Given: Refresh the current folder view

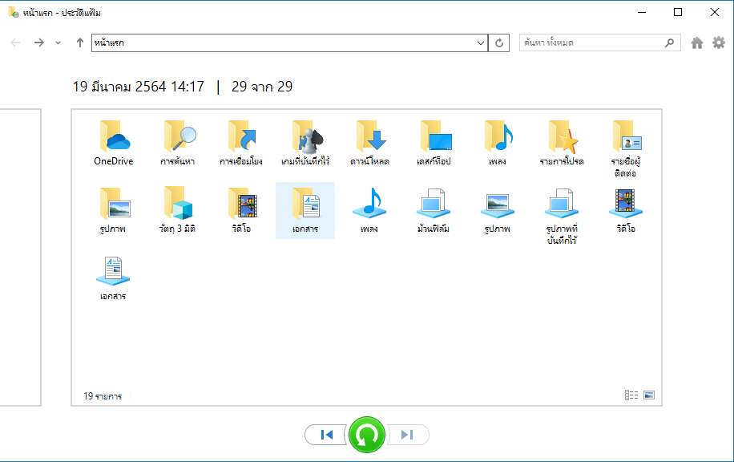Looking at the screenshot, I should tap(499, 43).
